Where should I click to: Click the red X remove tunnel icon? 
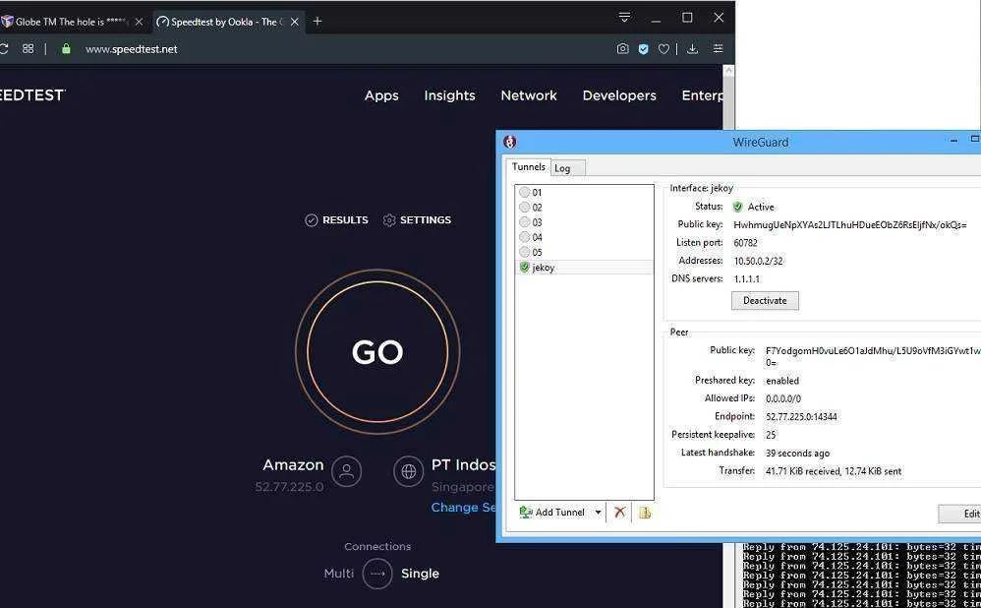pos(619,513)
